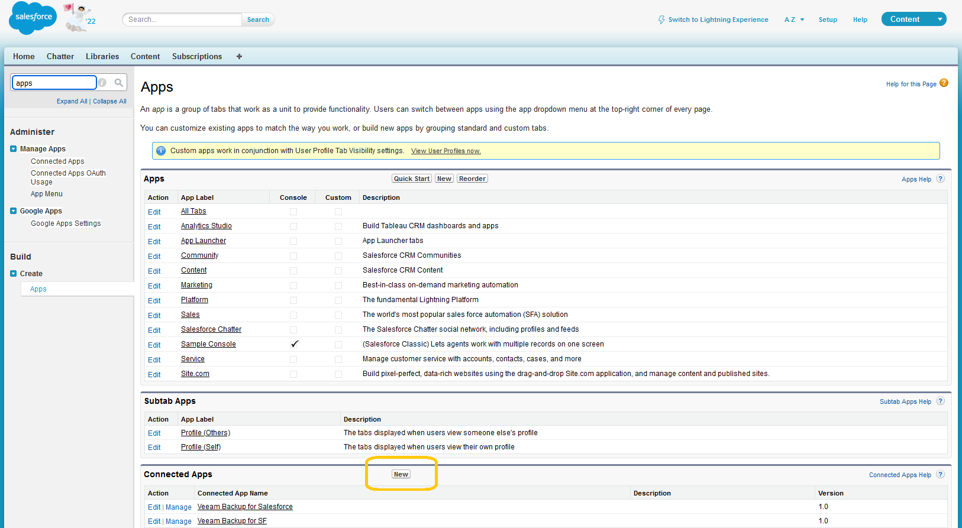Click Collapse All in the sidebar
This screenshot has height=528, width=962.
point(109,101)
